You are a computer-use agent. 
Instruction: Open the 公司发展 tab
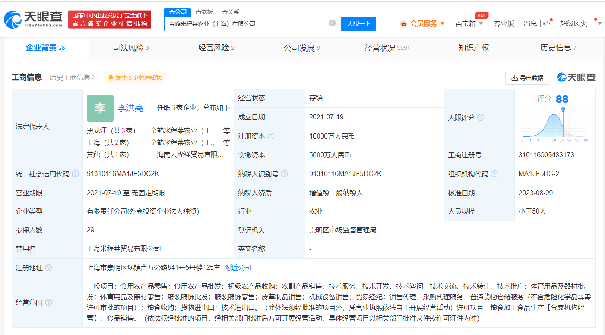[x=301, y=48]
